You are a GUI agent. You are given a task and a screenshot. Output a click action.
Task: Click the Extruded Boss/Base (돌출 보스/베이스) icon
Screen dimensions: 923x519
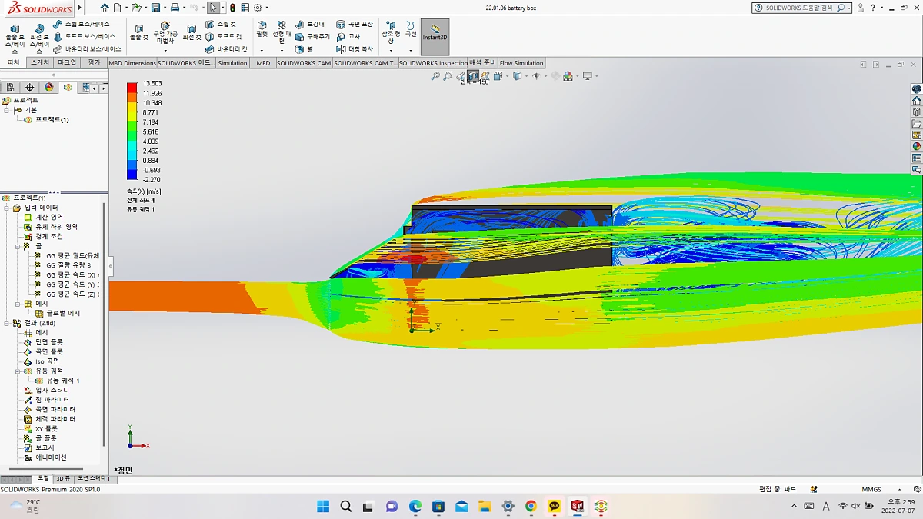(14, 28)
